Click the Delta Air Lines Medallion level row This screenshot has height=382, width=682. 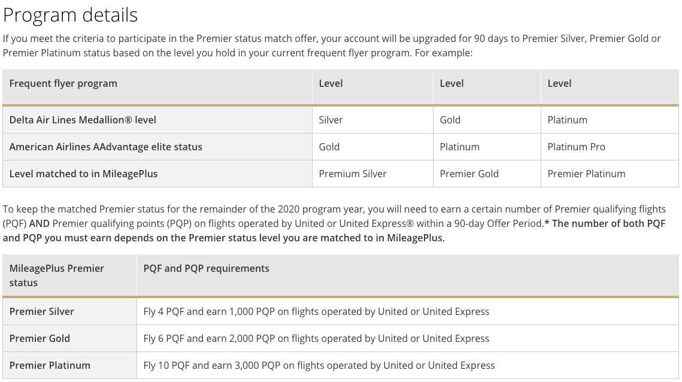(341, 120)
